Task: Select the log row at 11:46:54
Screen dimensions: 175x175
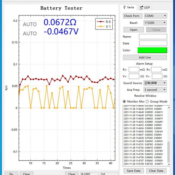Action: pos(143,128)
